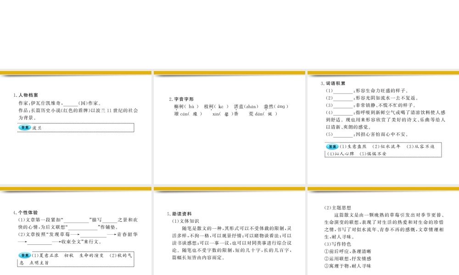Screen dimensions: 459x275
Task: Open the 助读资料 slide thumbnail
Action: pyautogui.click(x=229, y=234)
